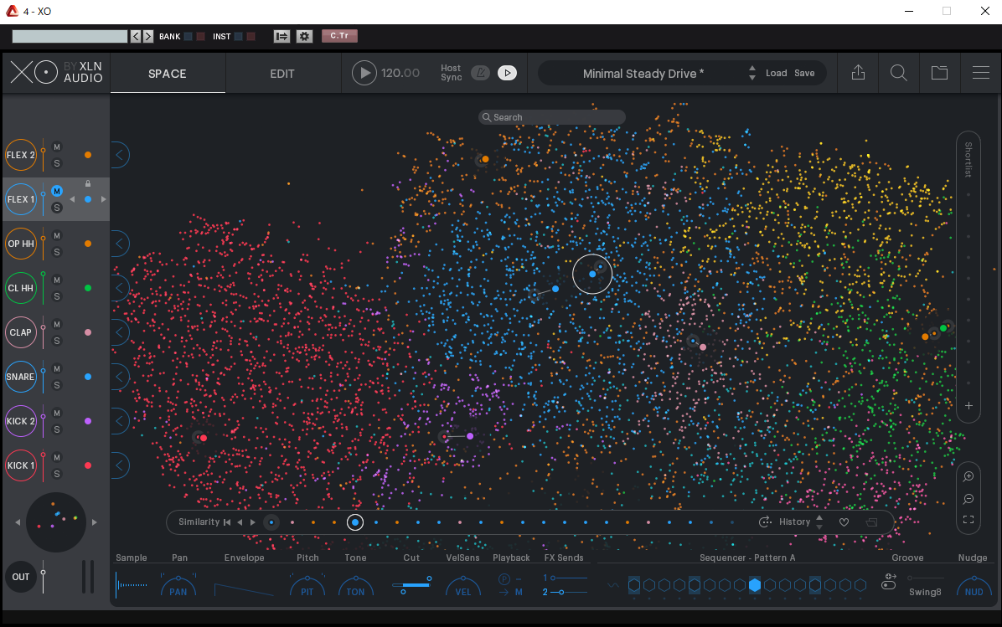
Task: Add sample to Shortlist with plus icon
Action: pos(968,405)
